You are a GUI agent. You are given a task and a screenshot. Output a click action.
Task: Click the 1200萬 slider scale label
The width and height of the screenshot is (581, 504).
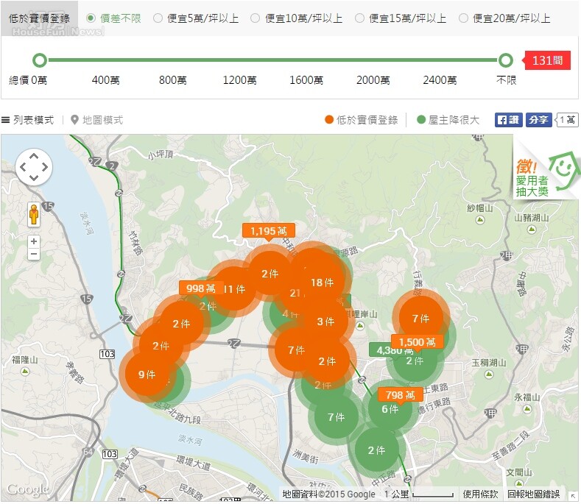tap(239, 80)
